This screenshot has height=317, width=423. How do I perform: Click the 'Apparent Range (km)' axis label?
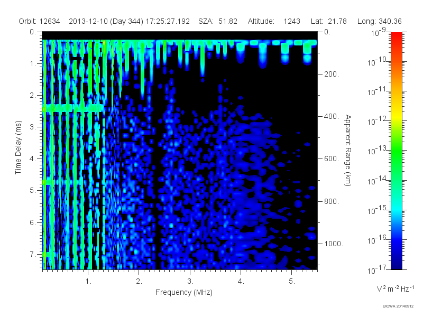(x=348, y=151)
